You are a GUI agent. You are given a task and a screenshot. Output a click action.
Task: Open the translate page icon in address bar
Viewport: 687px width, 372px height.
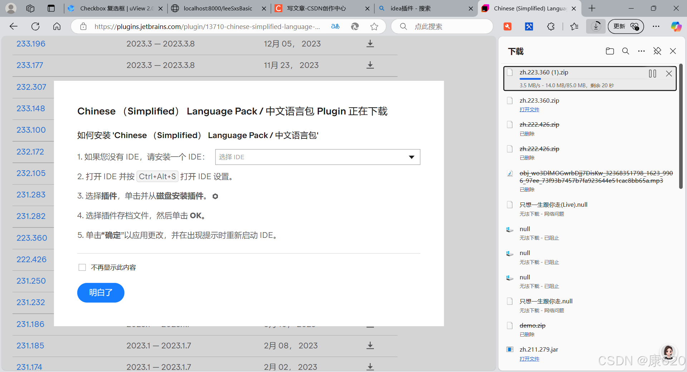click(x=335, y=26)
